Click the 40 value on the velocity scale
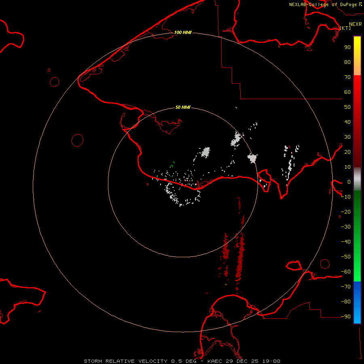Viewport: 364px width, 364px height. tap(347, 122)
